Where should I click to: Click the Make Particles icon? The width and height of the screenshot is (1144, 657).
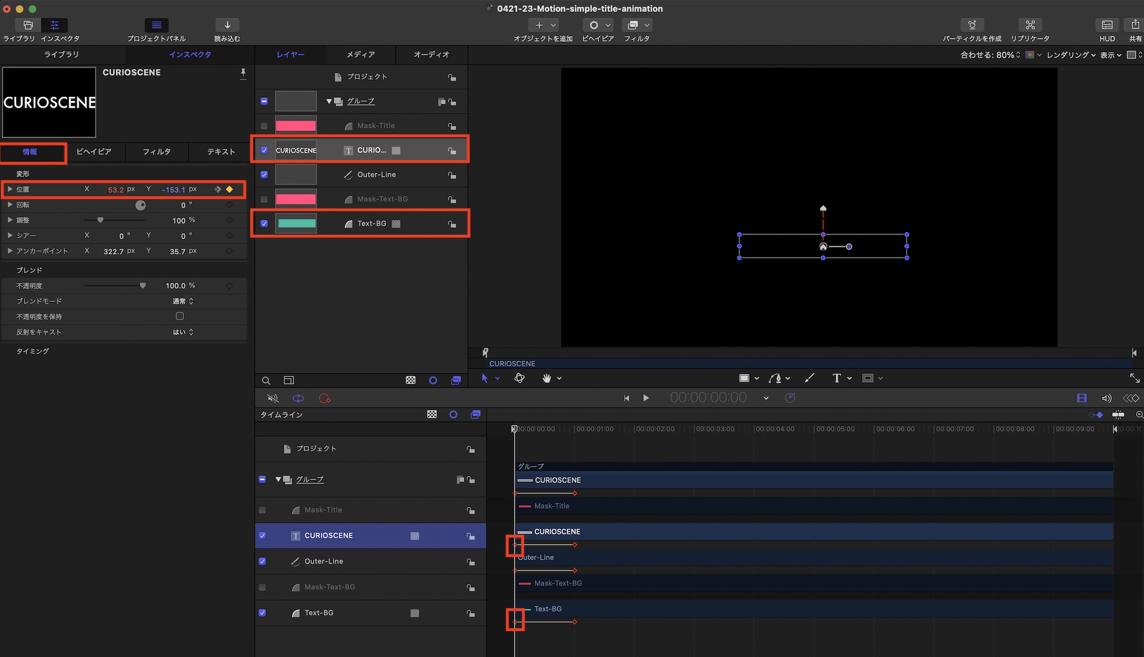[972, 25]
